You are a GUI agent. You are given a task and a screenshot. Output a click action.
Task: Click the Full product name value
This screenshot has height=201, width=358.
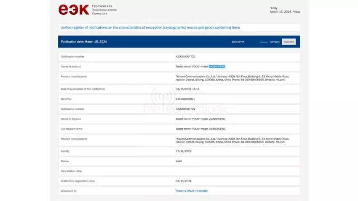point(200,129)
